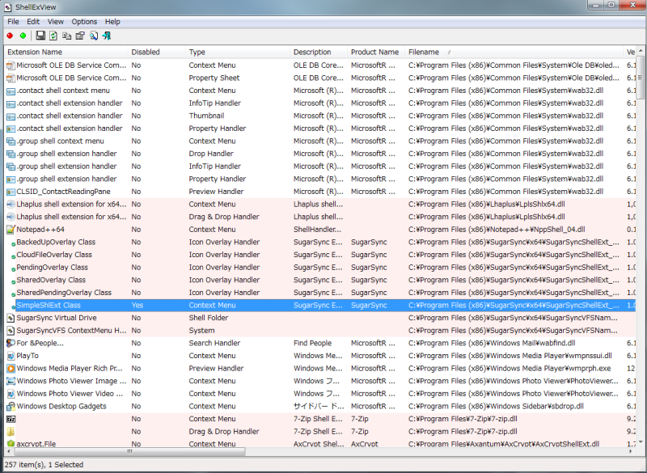The width and height of the screenshot is (647, 473).
Task: Open the Help menu
Action: click(x=112, y=22)
